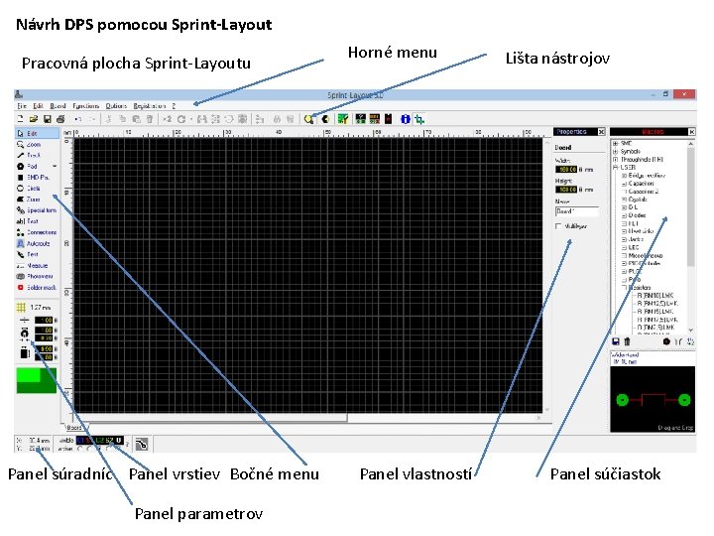
Task: Select the Photoview tool
Action: pyautogui.click(x=37, y=276)
